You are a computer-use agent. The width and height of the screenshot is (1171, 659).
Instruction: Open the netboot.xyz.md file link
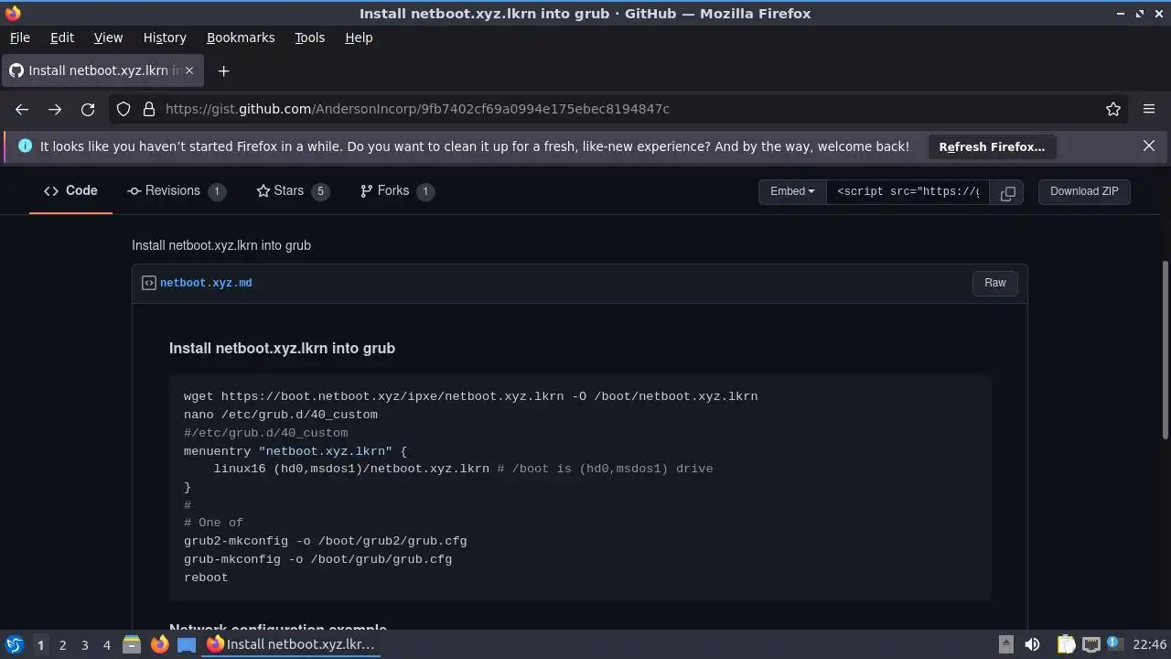coord(206,283)
